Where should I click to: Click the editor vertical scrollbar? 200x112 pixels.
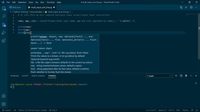[x=199, y=36]
